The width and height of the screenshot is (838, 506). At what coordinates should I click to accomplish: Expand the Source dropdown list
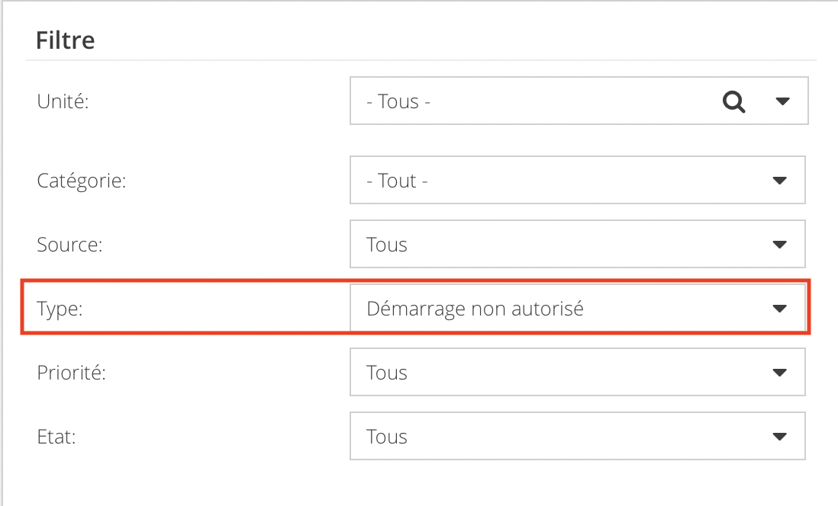pos(577,244)
